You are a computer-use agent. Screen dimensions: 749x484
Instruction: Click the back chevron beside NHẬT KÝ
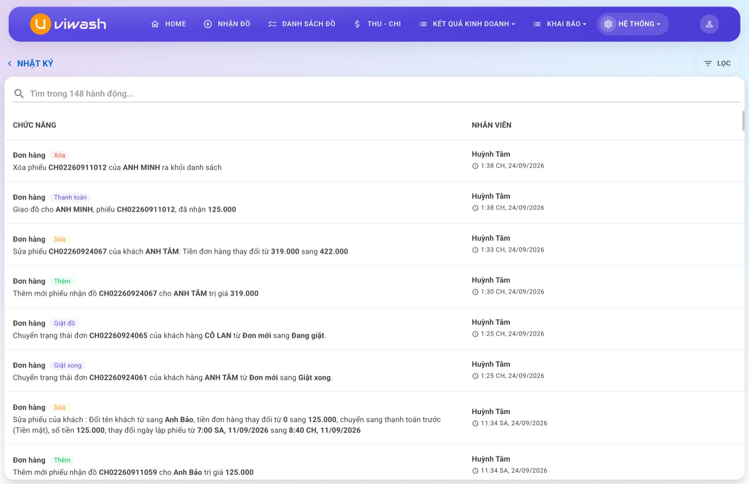(10, 64)
